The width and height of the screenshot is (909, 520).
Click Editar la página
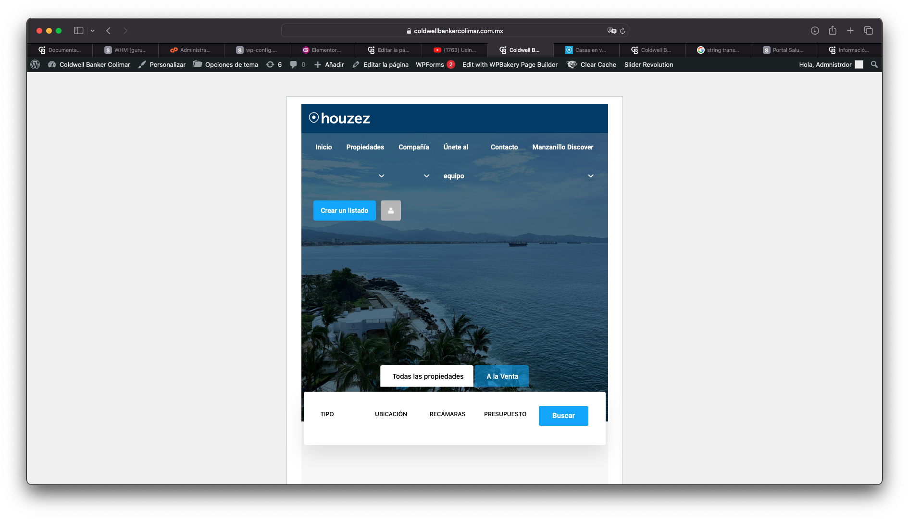(x=380, y=64)
